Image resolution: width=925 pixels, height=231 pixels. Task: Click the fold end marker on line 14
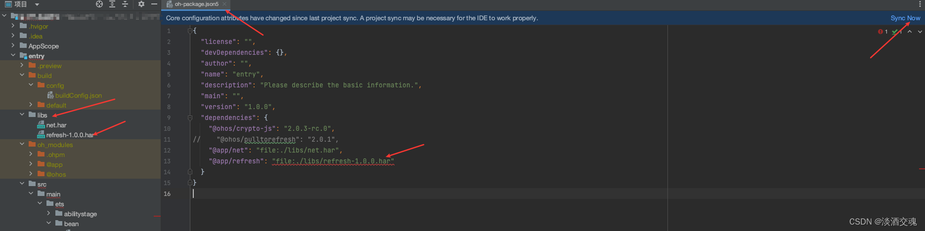190,172
